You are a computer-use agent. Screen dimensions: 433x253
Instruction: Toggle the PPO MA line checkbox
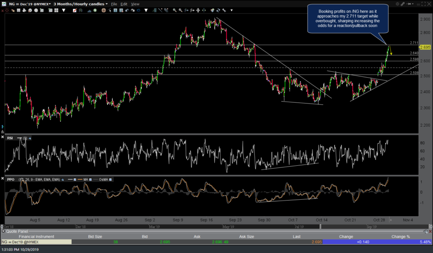(90, 179)
